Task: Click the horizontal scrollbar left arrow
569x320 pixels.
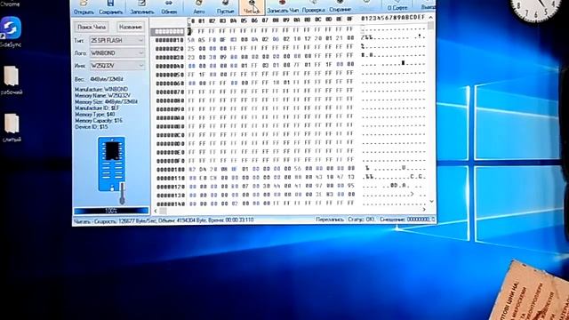Action: click(x=156, y=211)
